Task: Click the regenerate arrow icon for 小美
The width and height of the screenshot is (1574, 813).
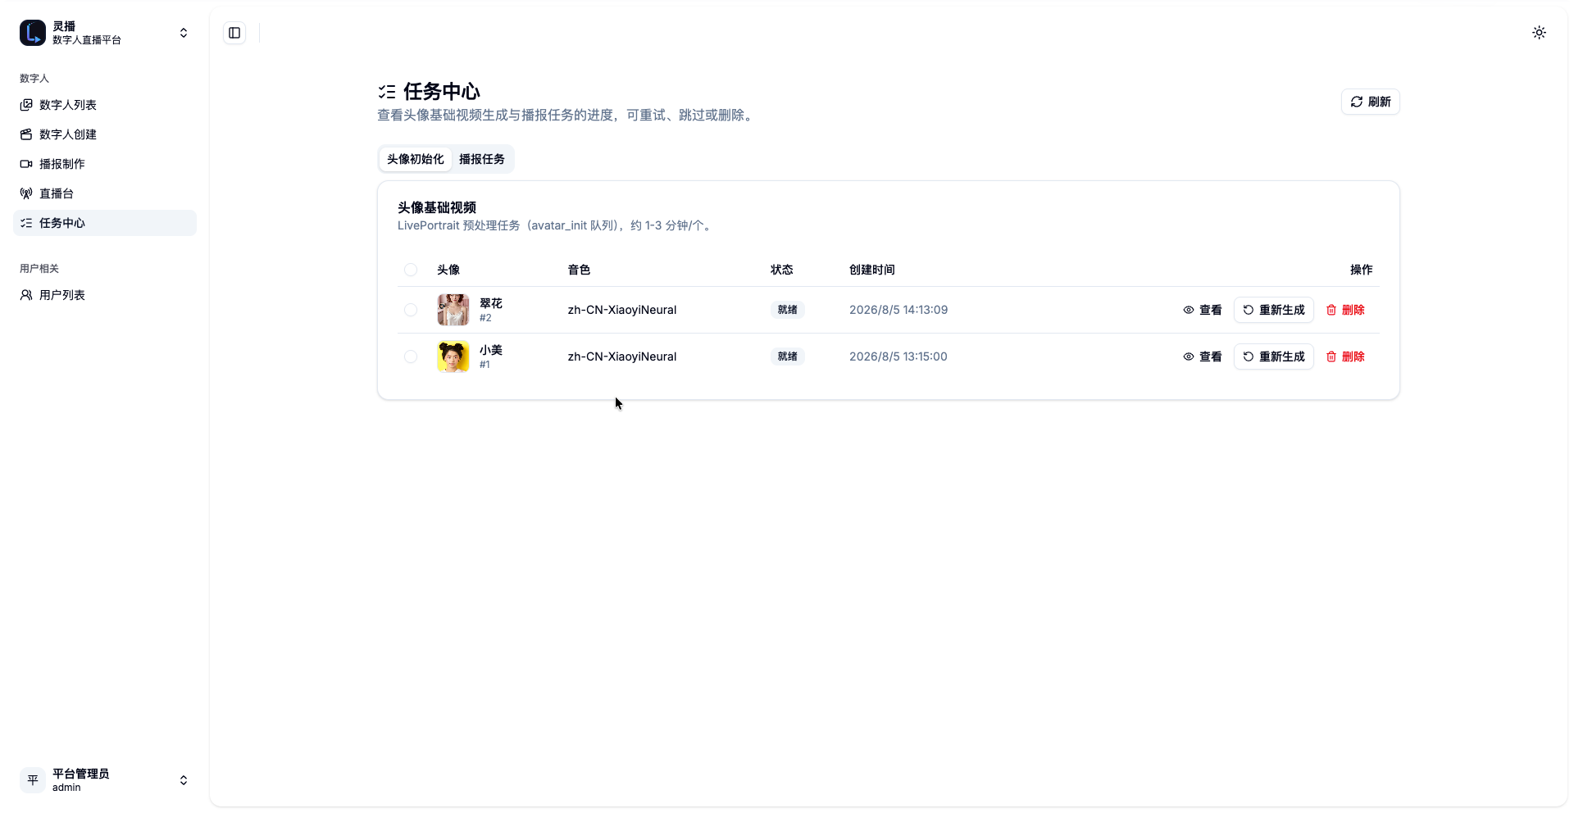Action: click(1249, 357)
